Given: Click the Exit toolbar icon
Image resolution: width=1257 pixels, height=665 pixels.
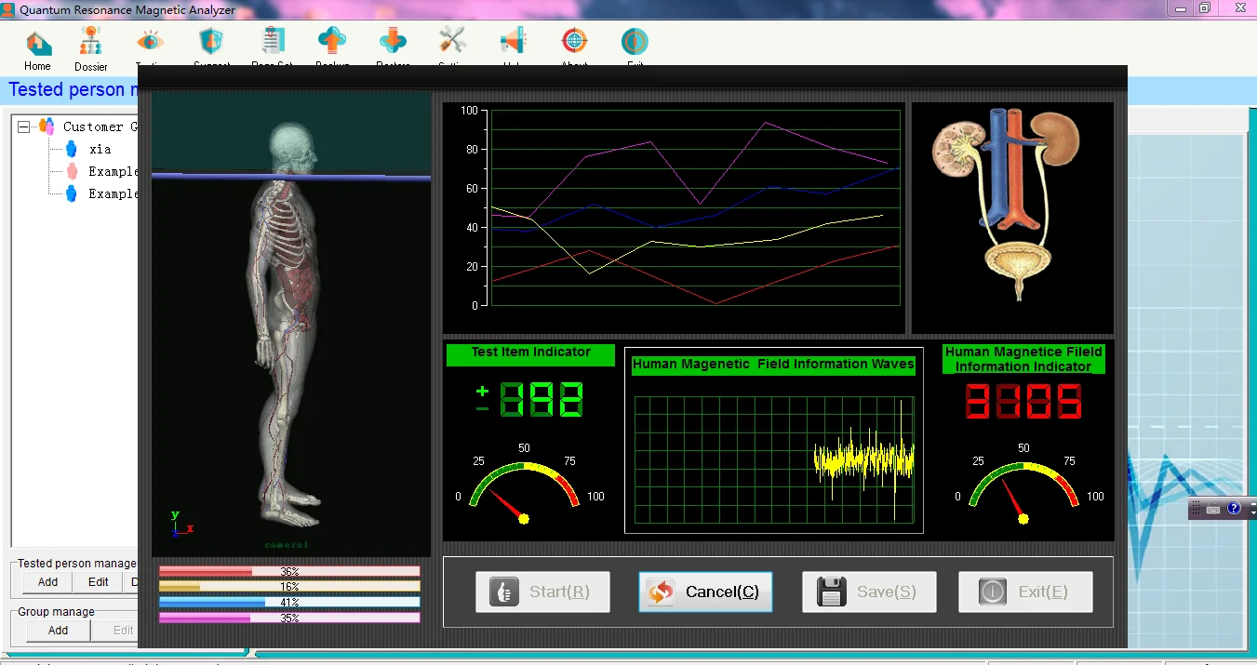Looking at the screenshot, I should tap(635, 43).
